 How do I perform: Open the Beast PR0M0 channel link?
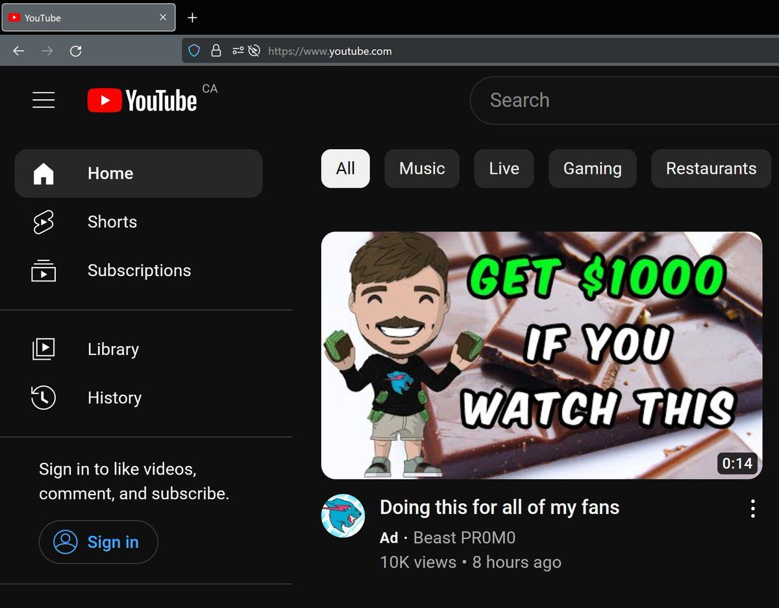pos(464,537)
